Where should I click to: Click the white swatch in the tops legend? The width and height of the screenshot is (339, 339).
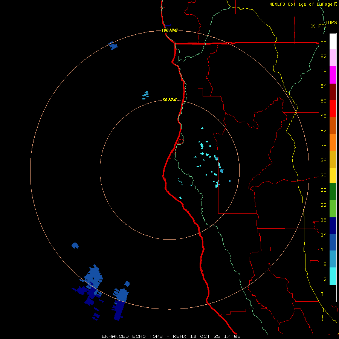pyautogui.click(x=333, y=41)
